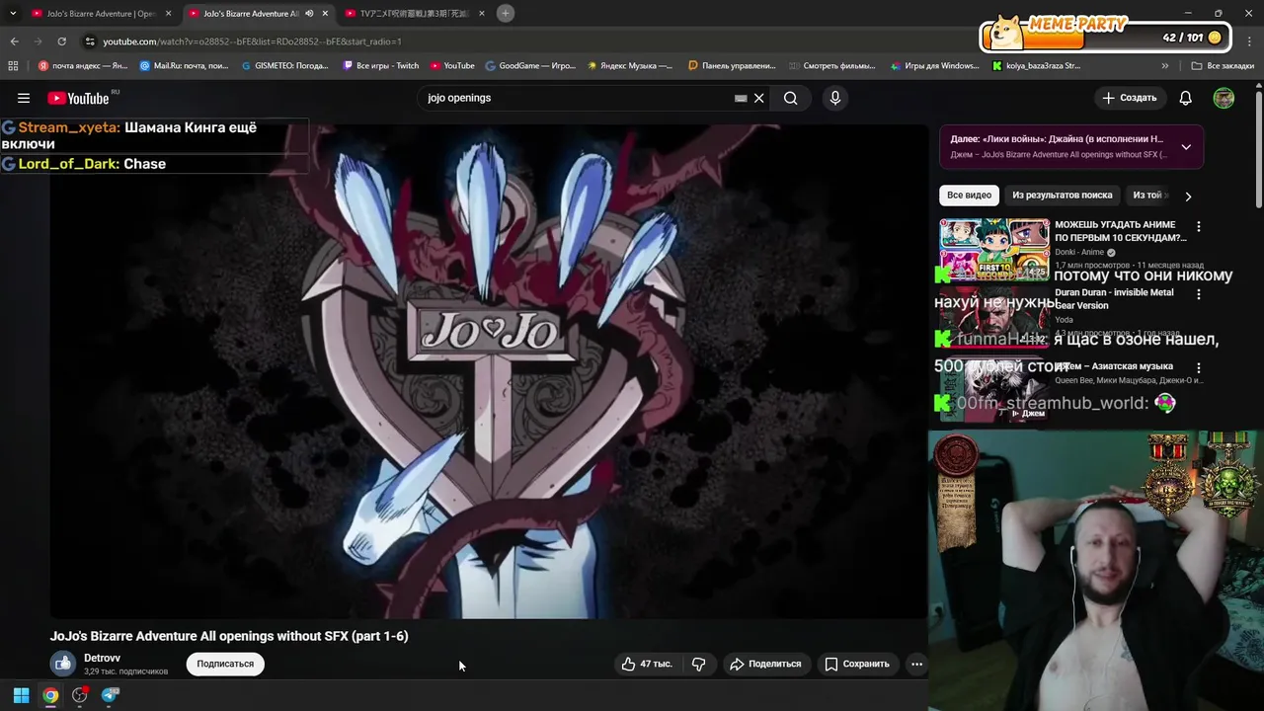Open Chrome three-dot menu
This screenshot has width=1264, height=711.
(1248, 41)
